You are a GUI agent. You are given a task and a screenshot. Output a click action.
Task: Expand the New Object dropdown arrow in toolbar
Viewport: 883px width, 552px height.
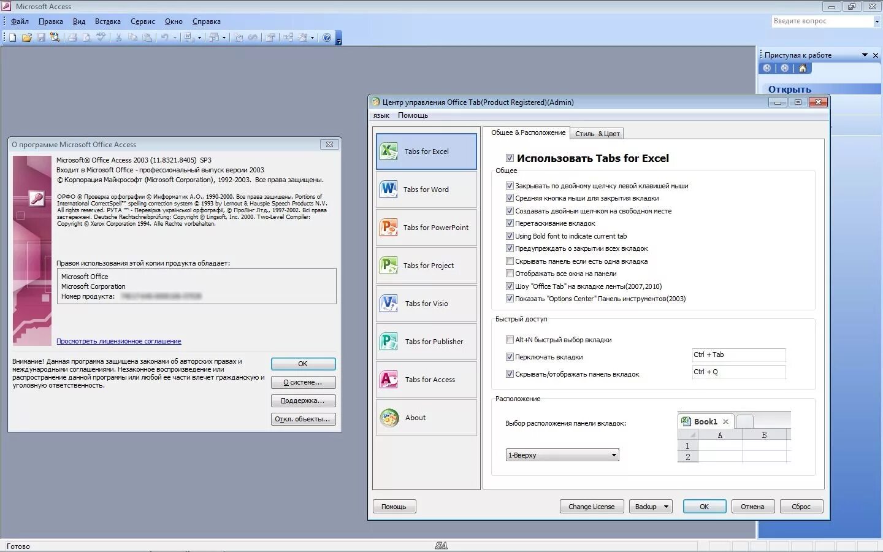coord(312,37)
